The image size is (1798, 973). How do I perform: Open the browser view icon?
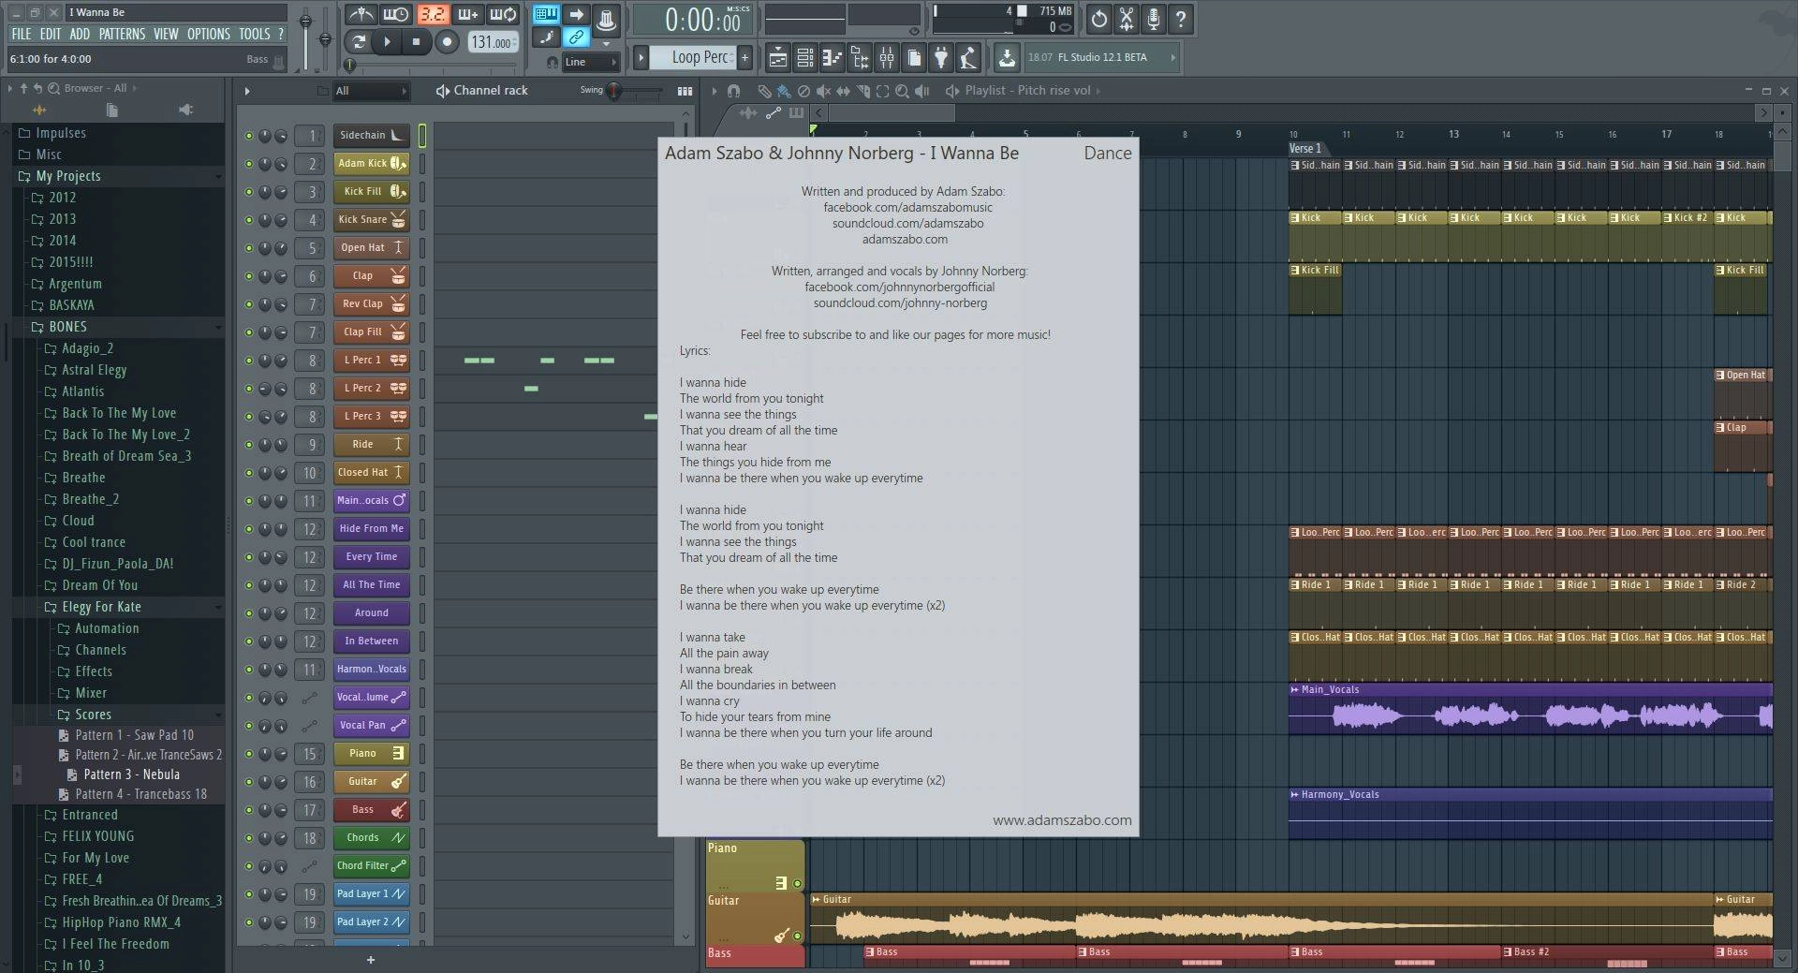[x=859, y=58]
